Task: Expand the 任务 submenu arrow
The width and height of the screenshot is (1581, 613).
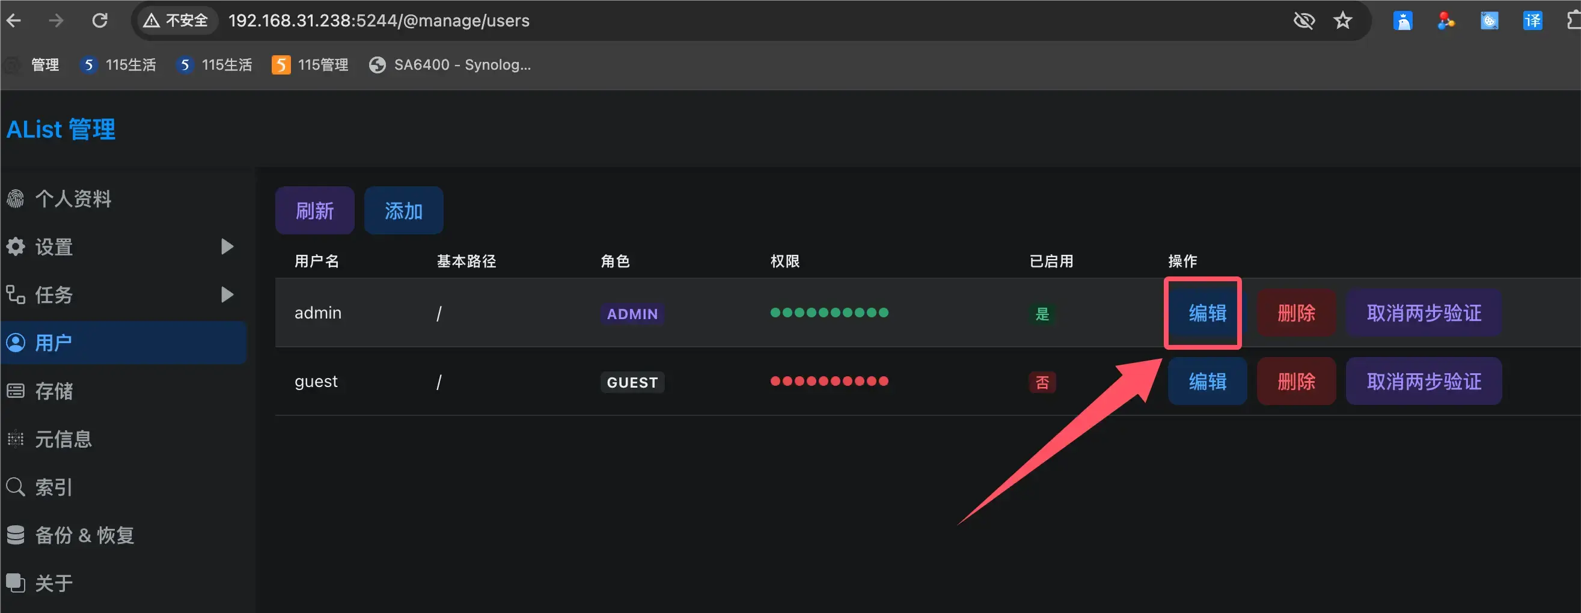Action: click(227, 294)
